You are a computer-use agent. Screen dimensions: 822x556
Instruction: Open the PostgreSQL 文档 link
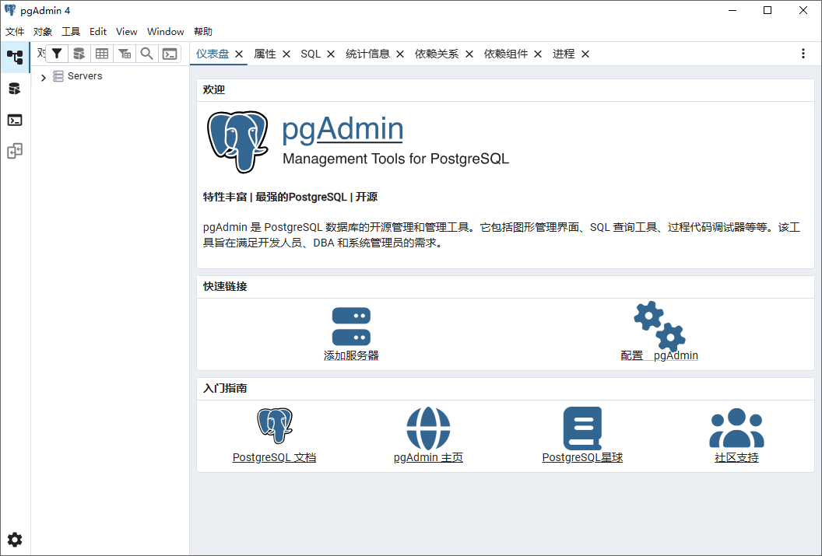274,457
